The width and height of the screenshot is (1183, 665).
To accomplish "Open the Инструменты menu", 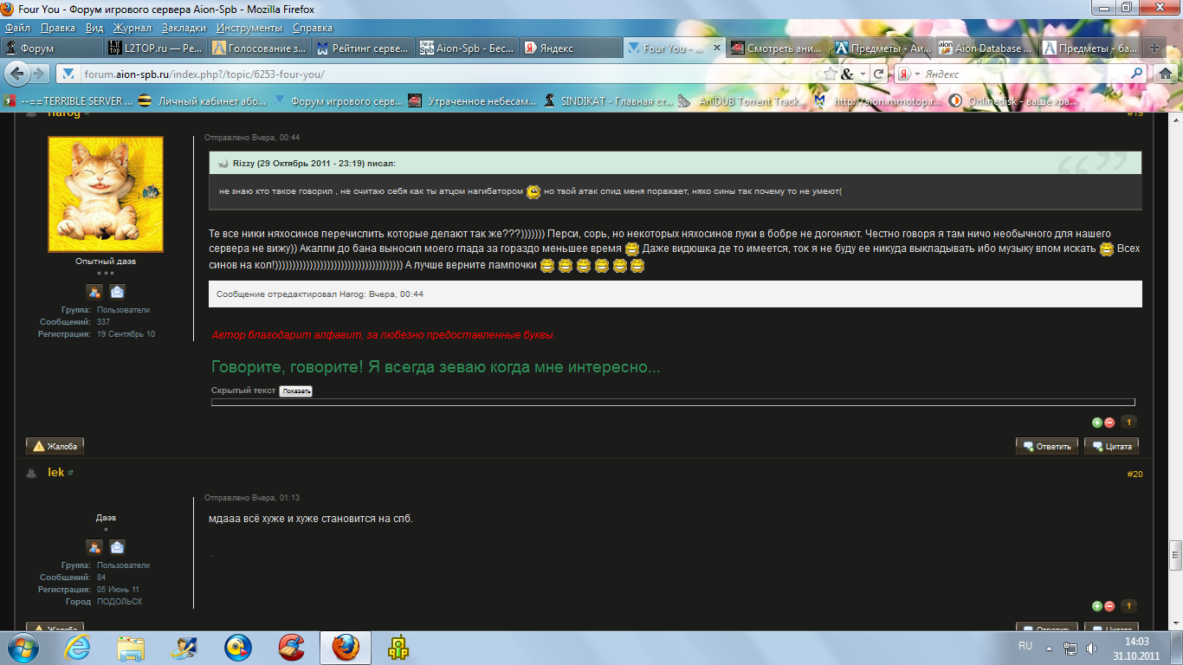I will 250,28.
